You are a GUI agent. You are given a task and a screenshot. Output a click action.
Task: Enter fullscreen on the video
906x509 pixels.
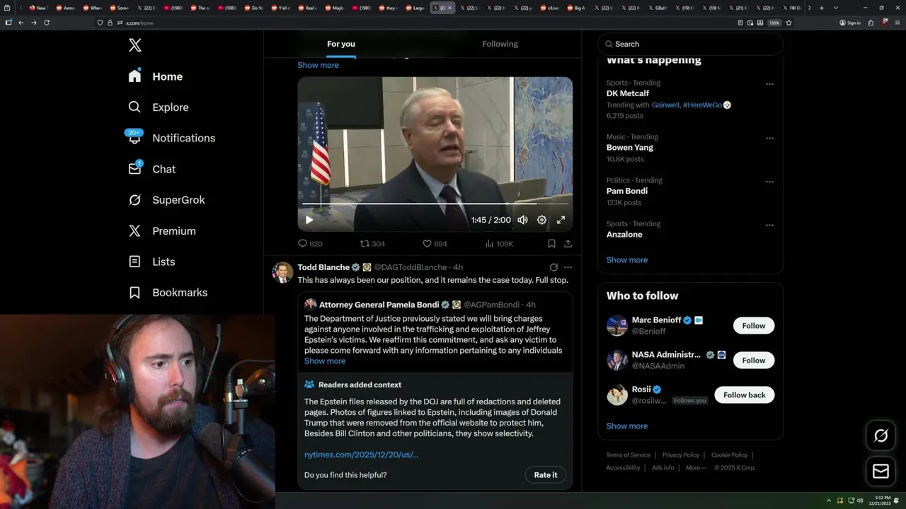[x=561, y=220]
